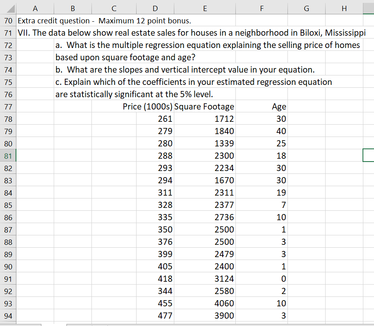Click age cell 18
The image size is (374, 326).
262,156
